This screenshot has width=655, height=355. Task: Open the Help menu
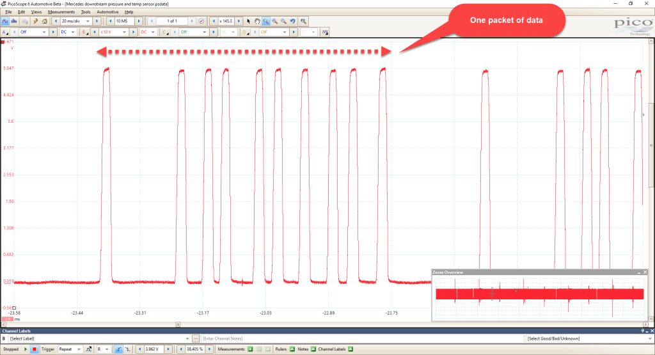click(129, 12)
